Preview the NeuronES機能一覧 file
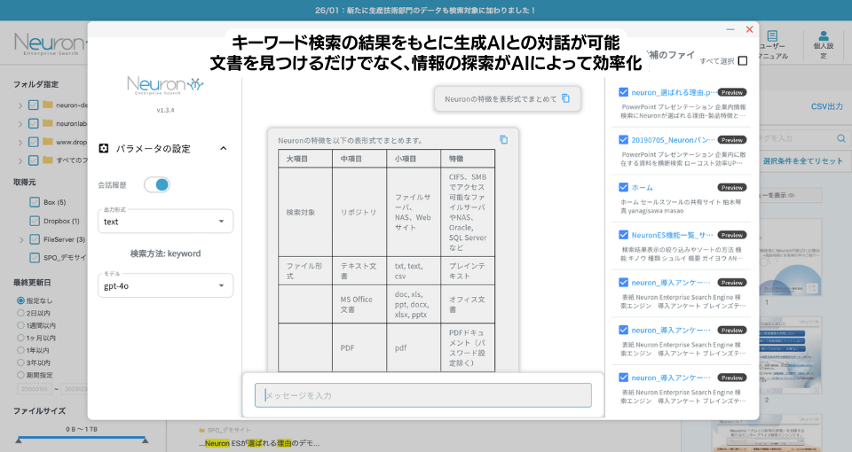 tap(732, 235)
